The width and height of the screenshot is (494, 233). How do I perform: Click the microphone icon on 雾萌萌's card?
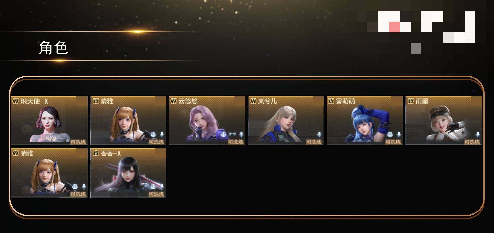click(399, 134)
